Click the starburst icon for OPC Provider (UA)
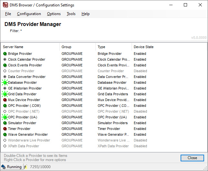Viewport: 208px width, 171px height. pyautogui.click(x=5, y=117)
